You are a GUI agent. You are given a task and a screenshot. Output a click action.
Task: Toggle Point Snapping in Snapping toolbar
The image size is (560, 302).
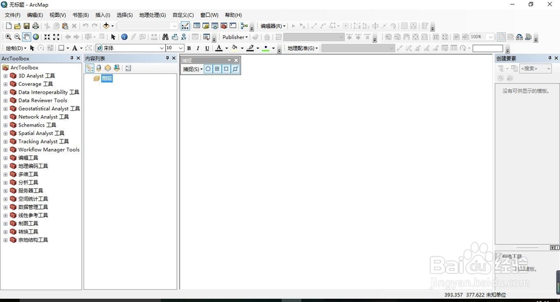point(208,69)
